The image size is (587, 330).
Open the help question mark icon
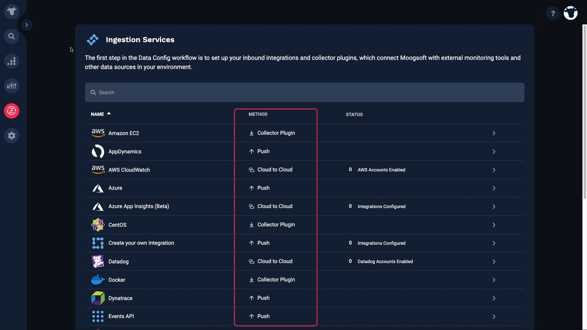pos(553,13)
